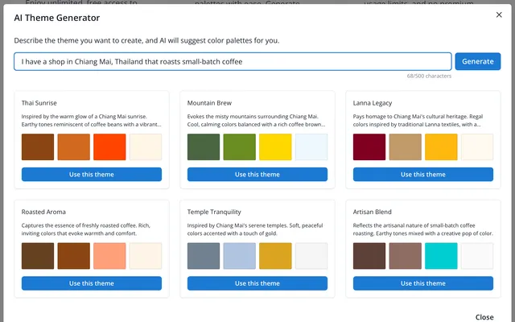Pick Thai Sunrise cream swatch
Screen dimensions: 515x322
(146, 147)
